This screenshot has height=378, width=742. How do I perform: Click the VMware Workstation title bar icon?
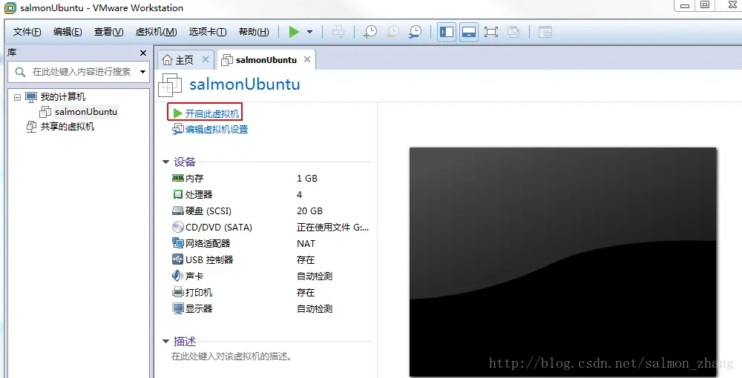coord(10,7)
